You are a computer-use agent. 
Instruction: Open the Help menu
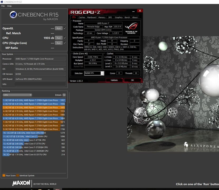[x=9, y=6]
